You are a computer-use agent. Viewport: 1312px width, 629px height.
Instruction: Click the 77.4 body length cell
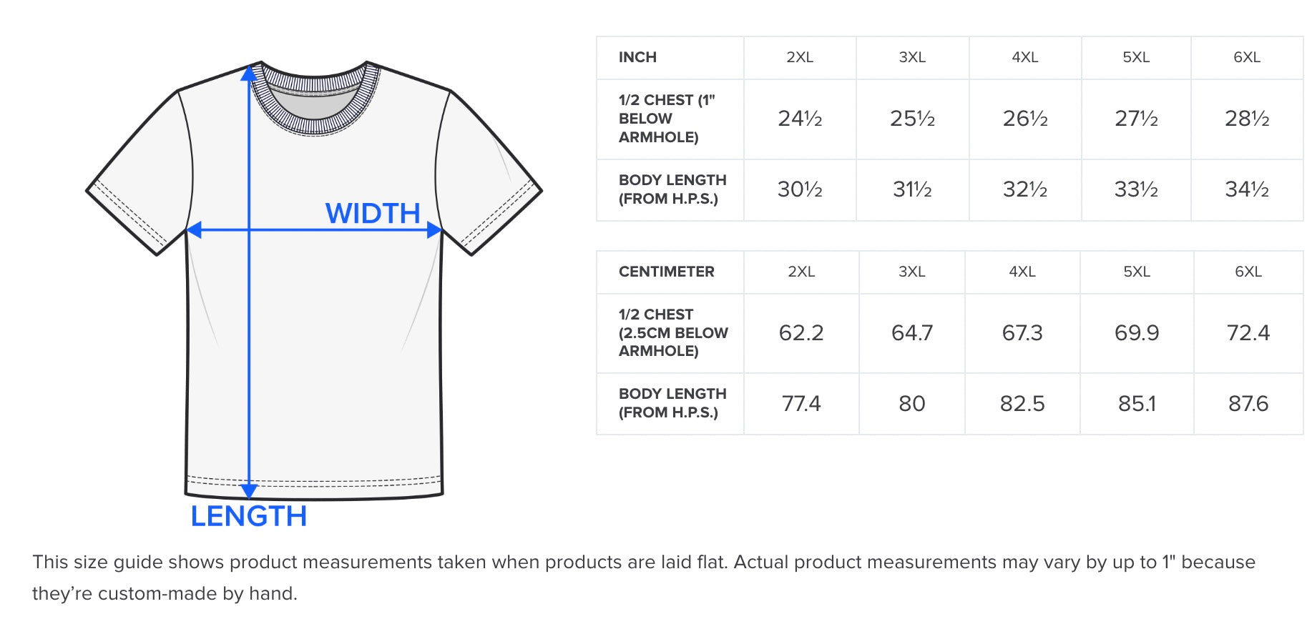[801, 404]
